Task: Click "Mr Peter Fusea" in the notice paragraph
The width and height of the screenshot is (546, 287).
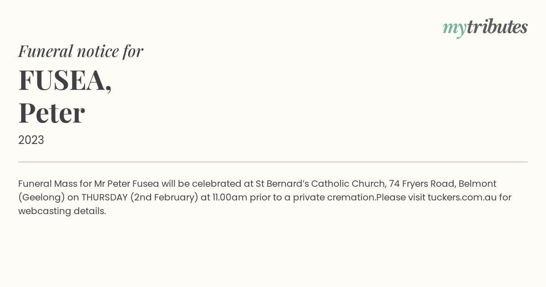Action: coord(126,184)
